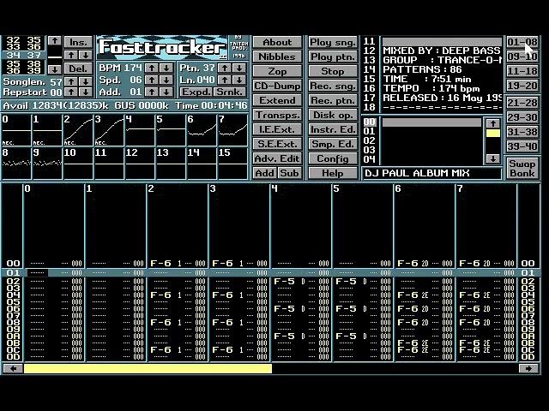This screenshot has width=549, height=411.
Task: Decrease Songlen. with the down arrow
Action: click(86, 82)
